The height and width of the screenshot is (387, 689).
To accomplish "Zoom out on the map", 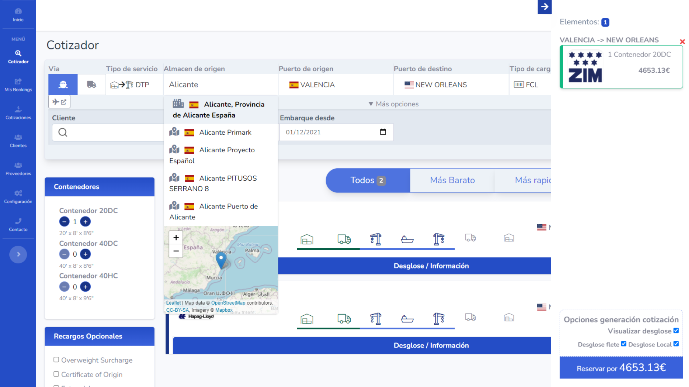I will point(176,251).
